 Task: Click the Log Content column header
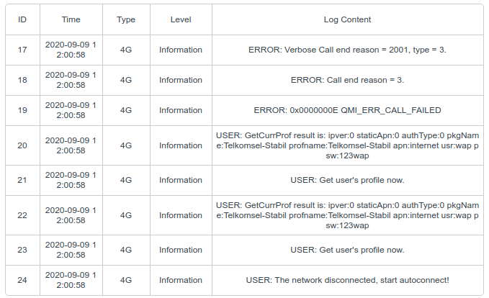pos(347,19)
